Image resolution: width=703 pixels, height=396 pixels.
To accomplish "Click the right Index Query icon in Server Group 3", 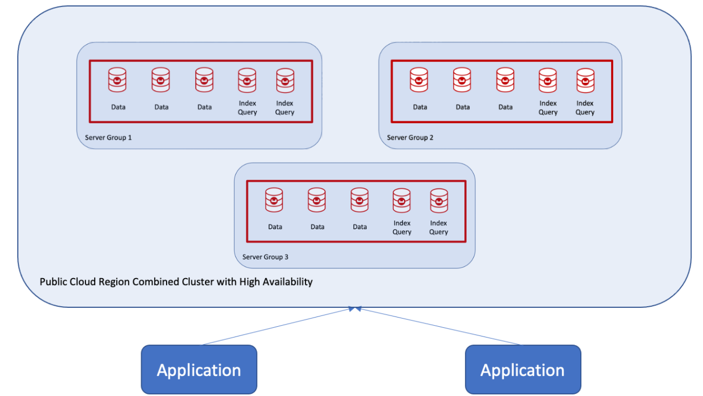I will tap(439, 201).
